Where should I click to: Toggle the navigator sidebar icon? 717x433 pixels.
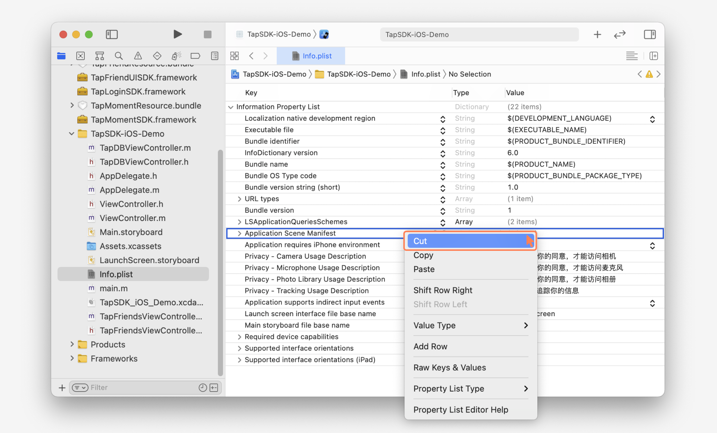coord(112,34)
